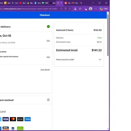Viewport: 131px width, 131px height.
Task: Switch to the 'Col' browser tab
Action: (15, 3)
